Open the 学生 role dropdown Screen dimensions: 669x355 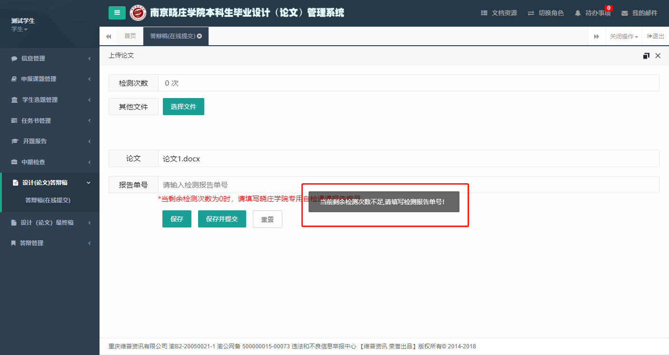click(x=20, y=30)
